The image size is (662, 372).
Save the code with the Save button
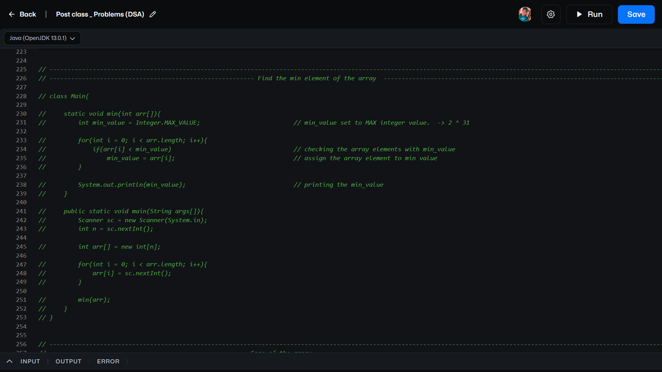coord(636,14)
